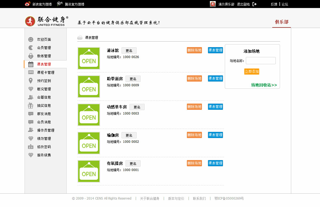Open 操作员管理 from the sidebar
Image resolution: width=320 pixels, height=207 pixels.
pos(46,130)
